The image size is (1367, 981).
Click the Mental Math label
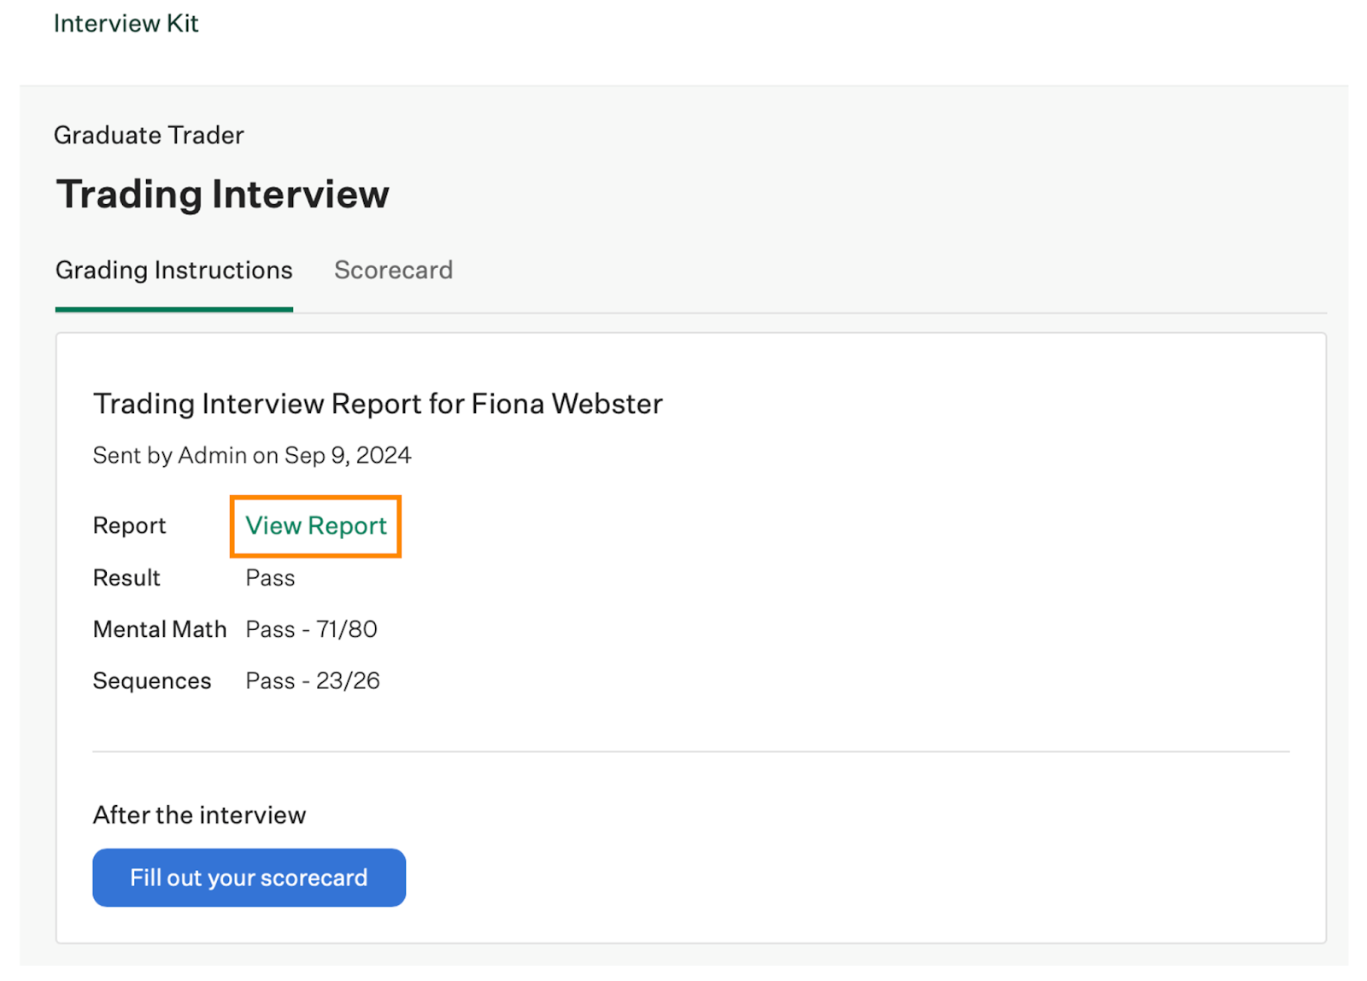[x=159, y=629]
